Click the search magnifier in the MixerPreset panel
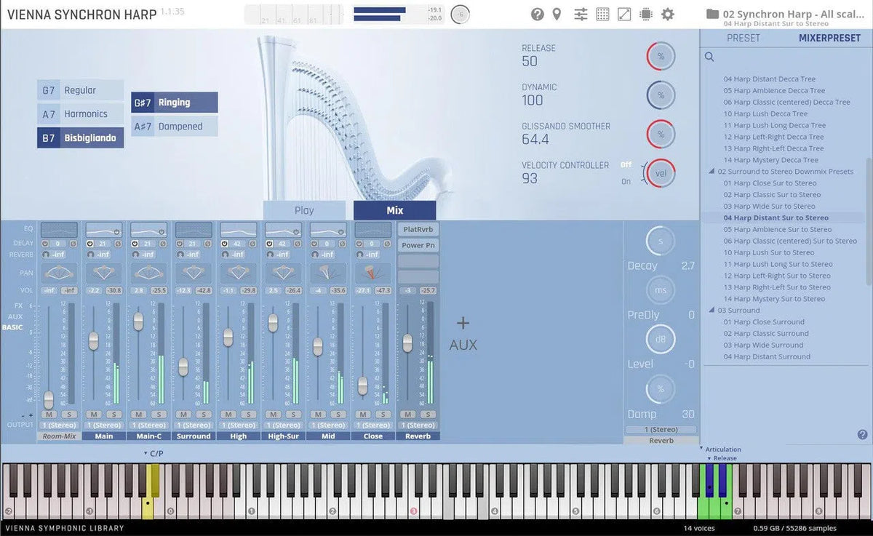 tap(709, 56)
